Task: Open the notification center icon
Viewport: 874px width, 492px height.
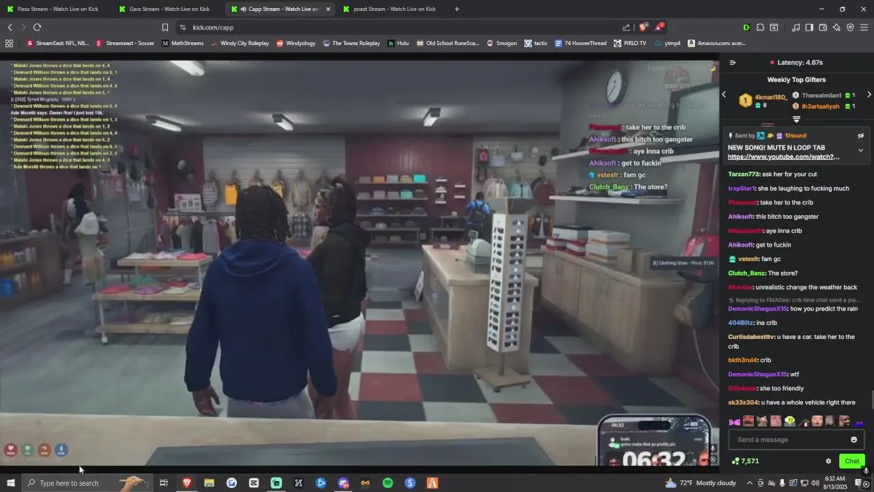Action: pyautogui.click(x=859, y=483)
